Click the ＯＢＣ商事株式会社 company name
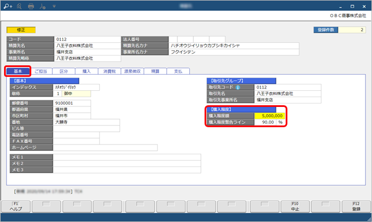372x222 pixels. click(x=348, y=16)
